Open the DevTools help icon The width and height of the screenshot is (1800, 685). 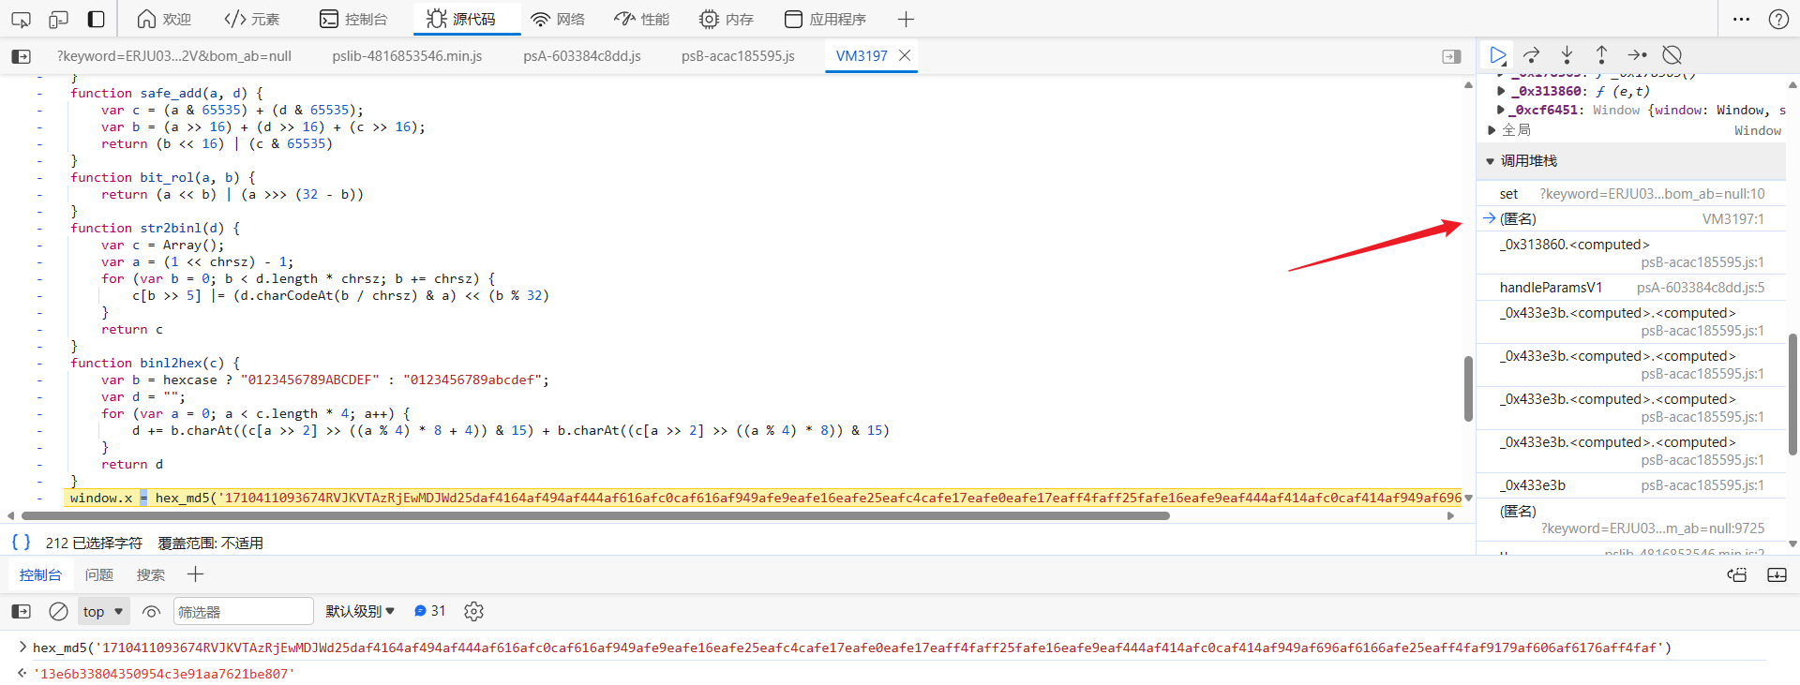1778,19
